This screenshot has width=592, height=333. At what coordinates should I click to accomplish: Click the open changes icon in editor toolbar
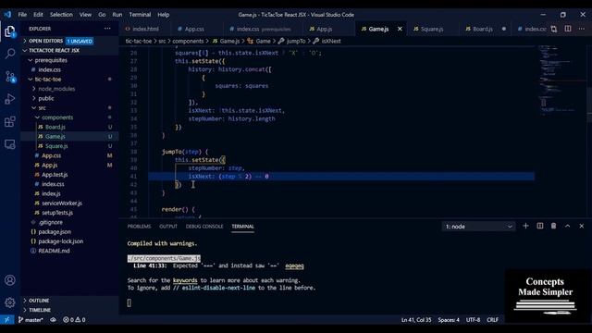coord(554,29)
